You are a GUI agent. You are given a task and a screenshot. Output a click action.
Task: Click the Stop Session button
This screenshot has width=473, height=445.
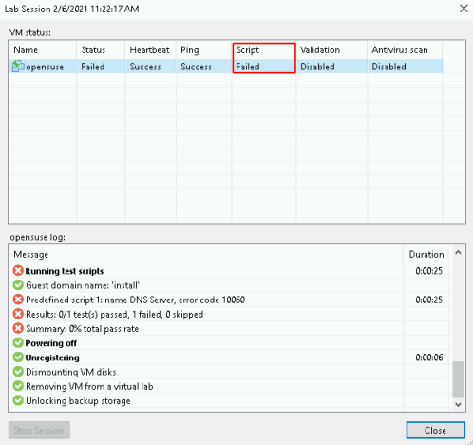point(39,430)
